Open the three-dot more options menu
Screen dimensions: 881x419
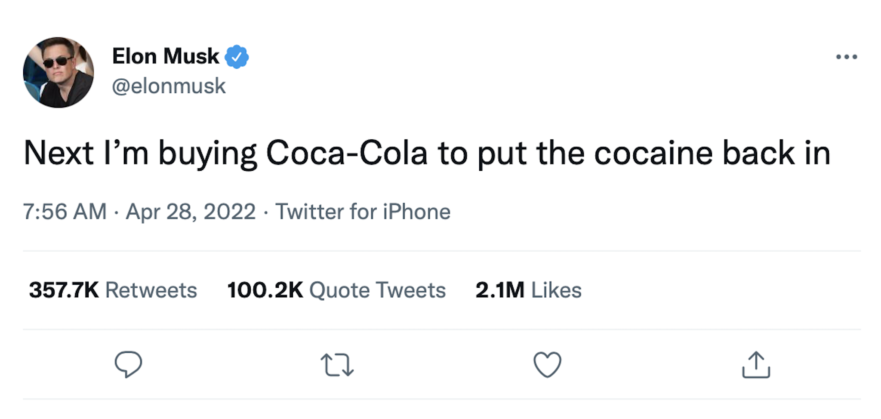[x=846, y=56]
